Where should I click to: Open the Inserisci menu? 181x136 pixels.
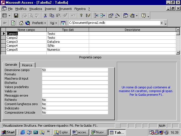pos(50,9)
